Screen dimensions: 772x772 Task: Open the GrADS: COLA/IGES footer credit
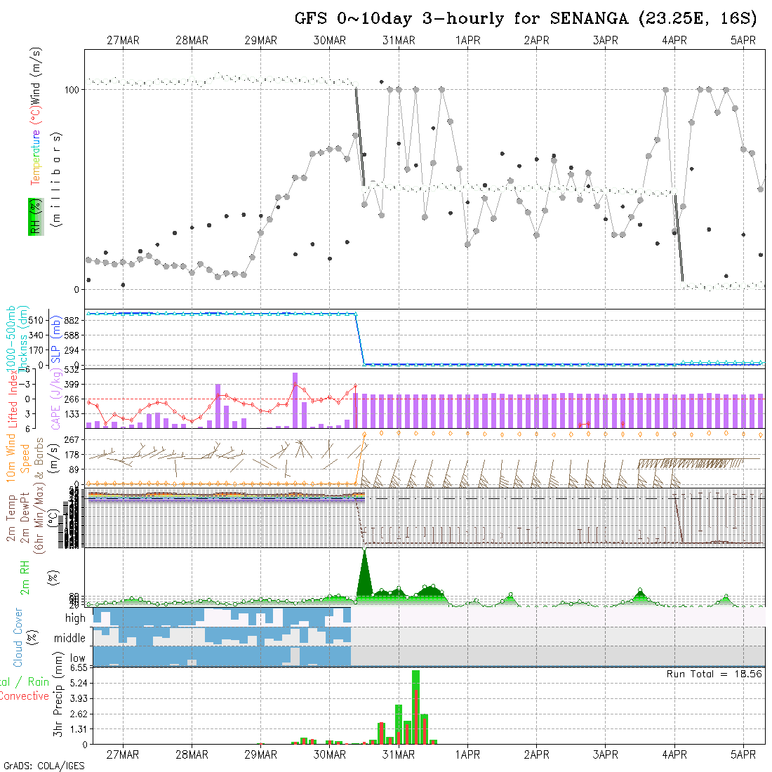click(44, 766)
